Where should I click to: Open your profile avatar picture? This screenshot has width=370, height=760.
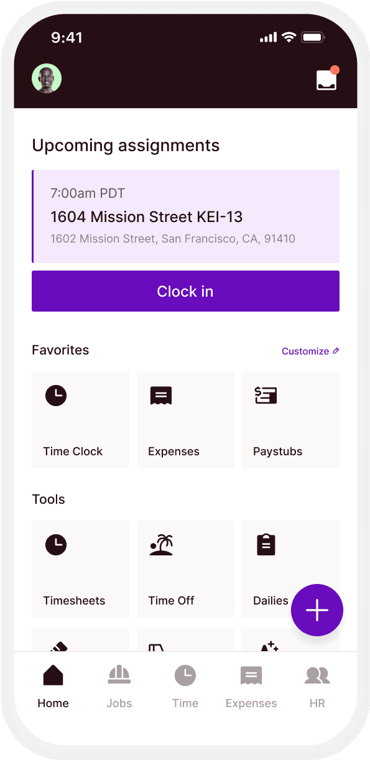(46, 78)
